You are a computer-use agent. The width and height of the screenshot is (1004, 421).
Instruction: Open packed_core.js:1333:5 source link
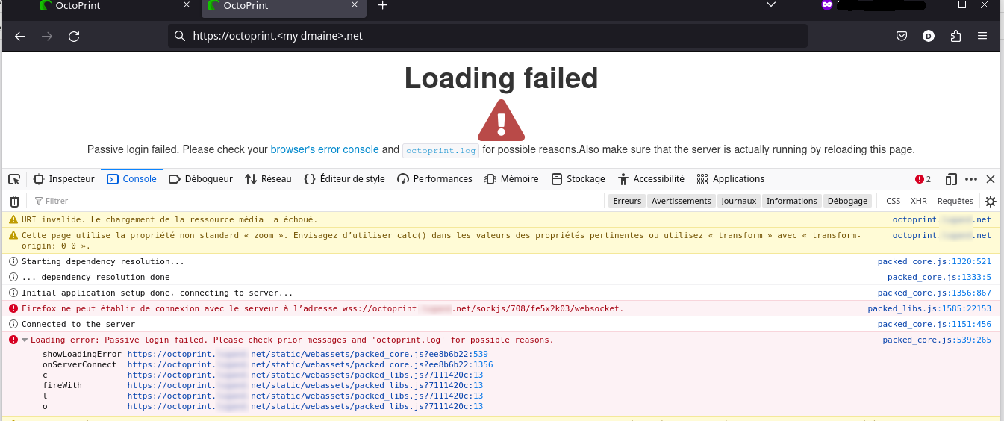pos(939,278)
